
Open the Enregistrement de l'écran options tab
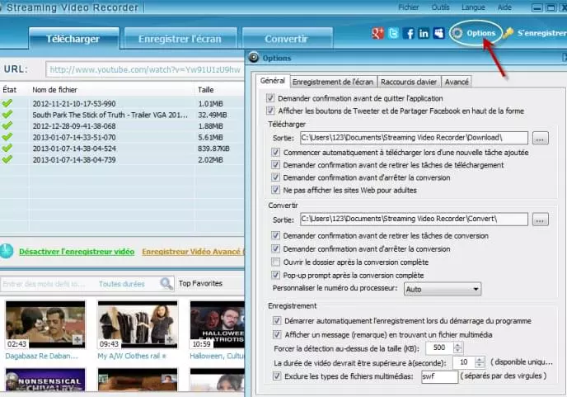tap(333, 82)
